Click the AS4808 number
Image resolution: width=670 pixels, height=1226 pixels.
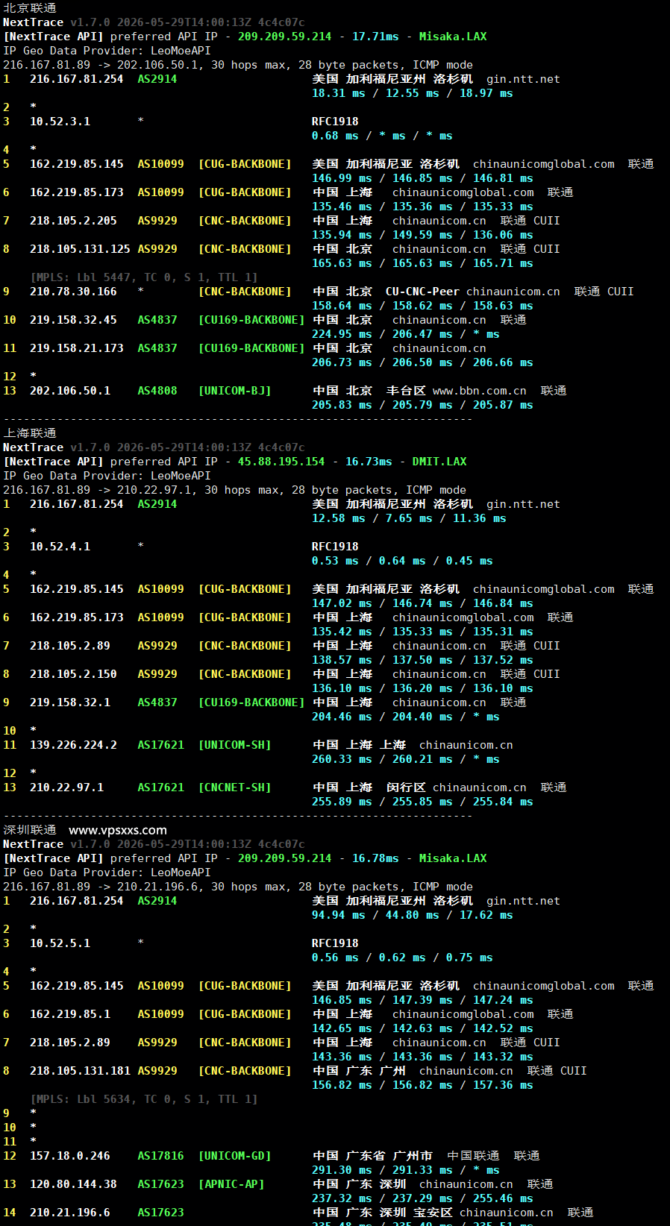(157, 391)
